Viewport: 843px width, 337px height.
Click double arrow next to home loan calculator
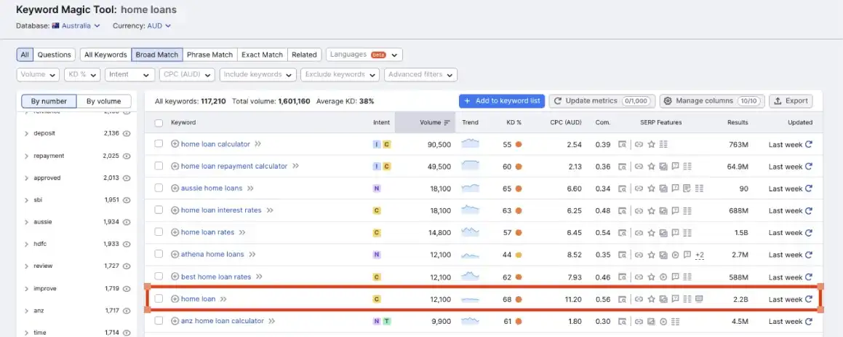(x=258, y=144)
